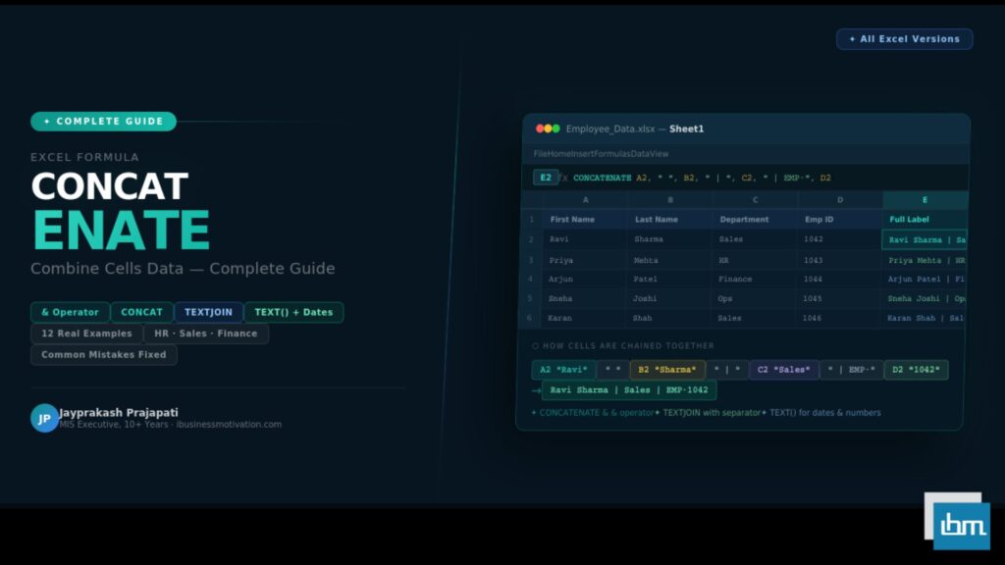The image size is (1005, 565).
Task: Select the Emp ID cell 1043
Action: [x=840, y=260]
